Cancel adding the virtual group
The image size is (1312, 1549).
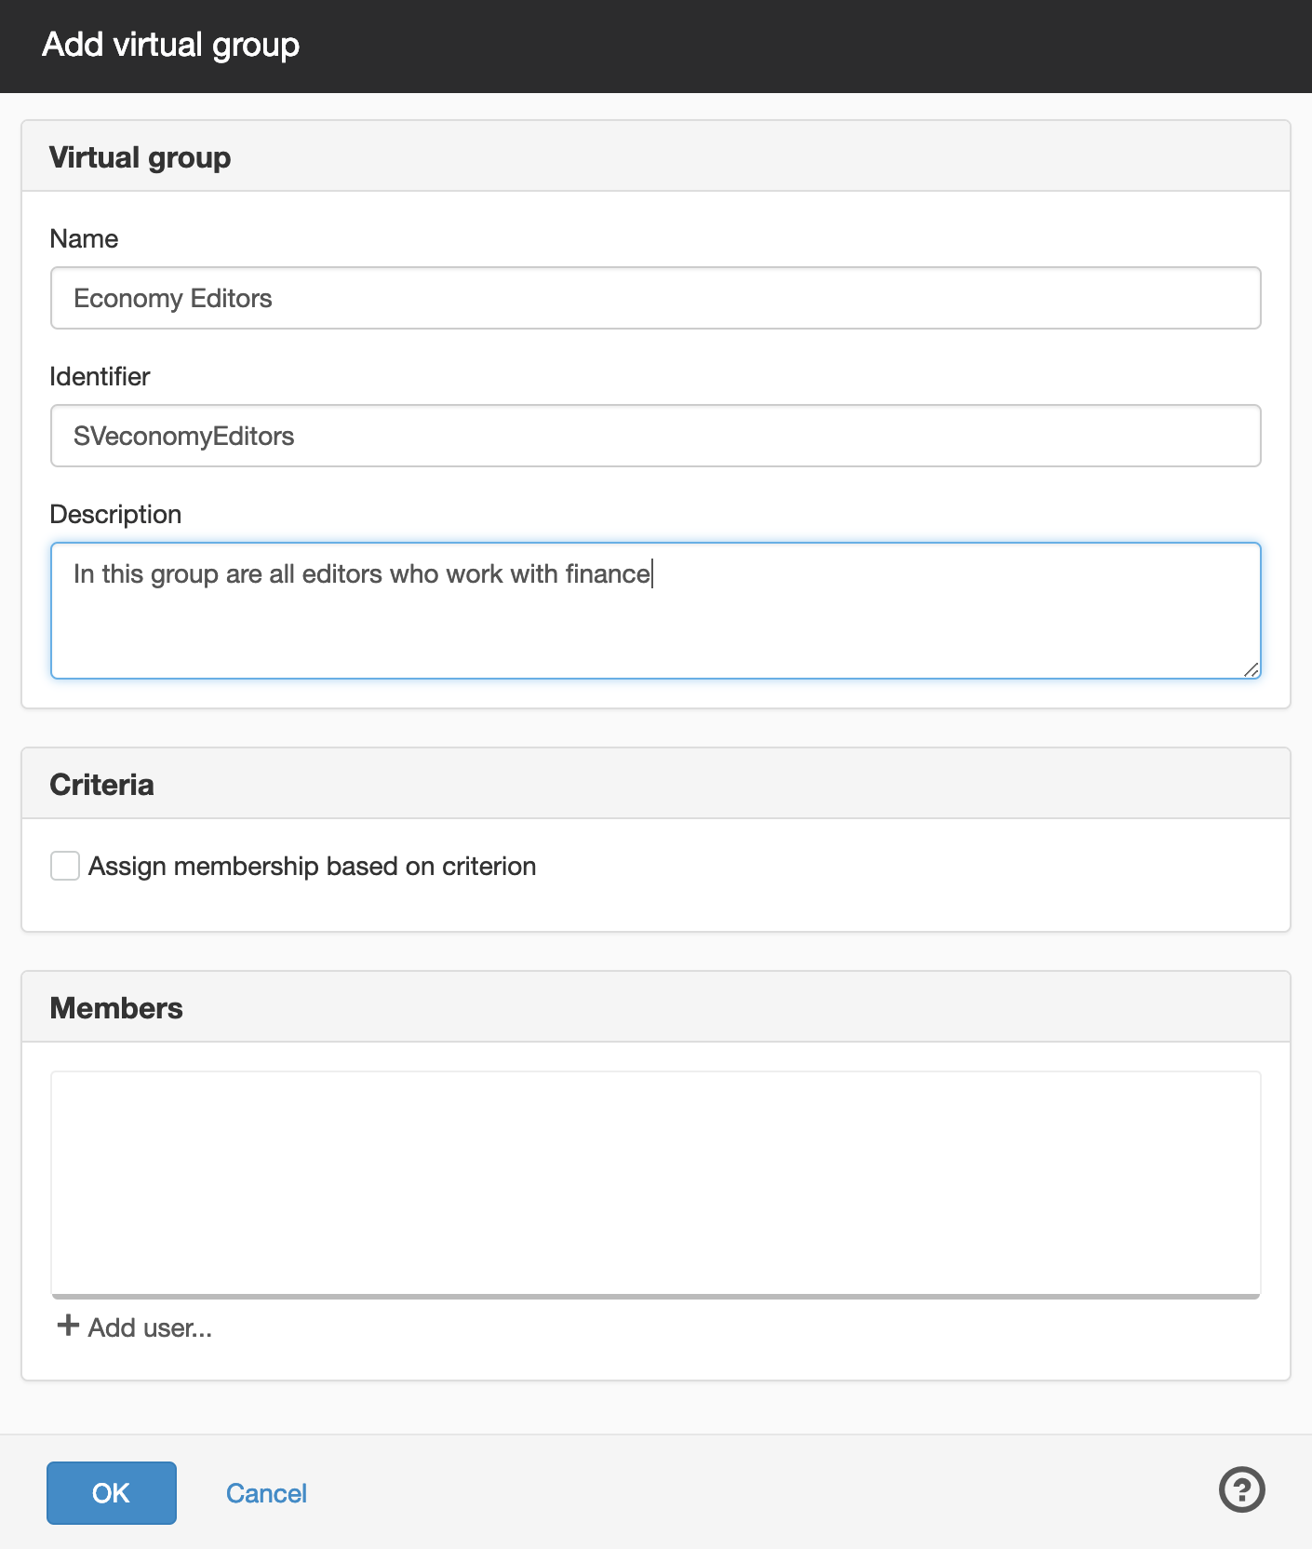(266, 1493)
